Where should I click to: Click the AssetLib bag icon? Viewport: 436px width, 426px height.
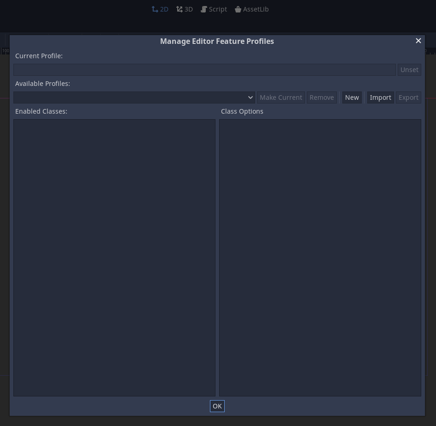(238, 9)
